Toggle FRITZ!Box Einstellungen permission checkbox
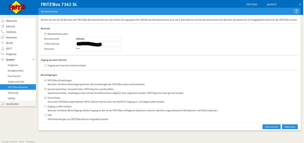Viewport: 304px width, 143px height. point(45,80)
